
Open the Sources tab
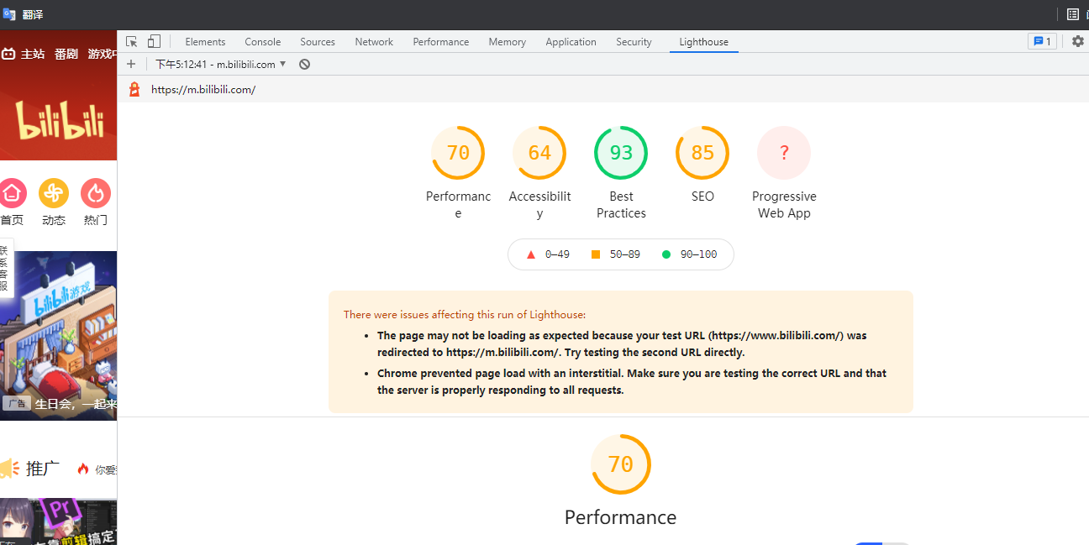(x=318, y=42)
